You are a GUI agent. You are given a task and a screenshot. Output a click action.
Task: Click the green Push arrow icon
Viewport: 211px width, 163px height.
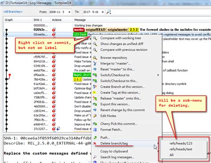coord(95,137)
